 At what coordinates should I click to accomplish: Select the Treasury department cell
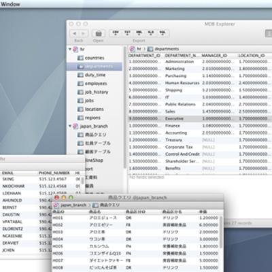[173, 140]
